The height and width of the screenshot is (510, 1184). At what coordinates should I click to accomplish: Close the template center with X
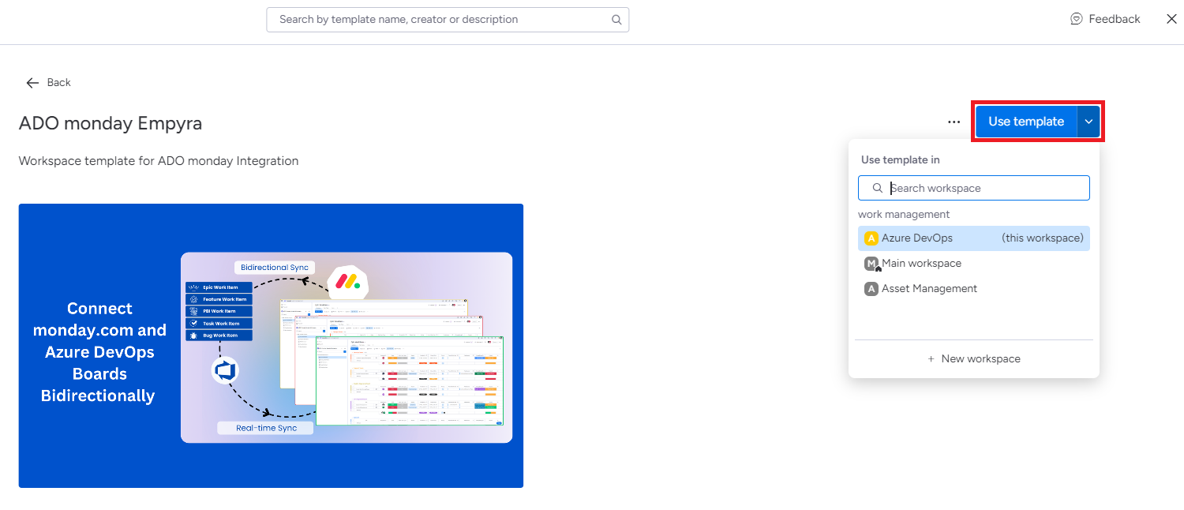coord(1171,19)
